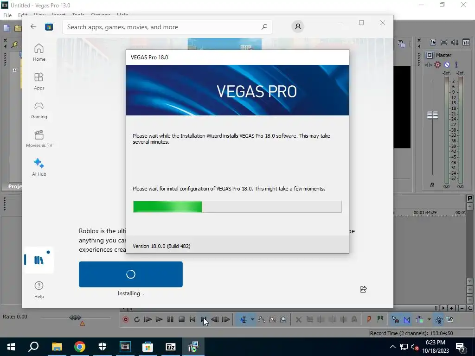Click the Microsoft Store search box
Viewport: 475px width, 356px height.
(x=167, y=27)
